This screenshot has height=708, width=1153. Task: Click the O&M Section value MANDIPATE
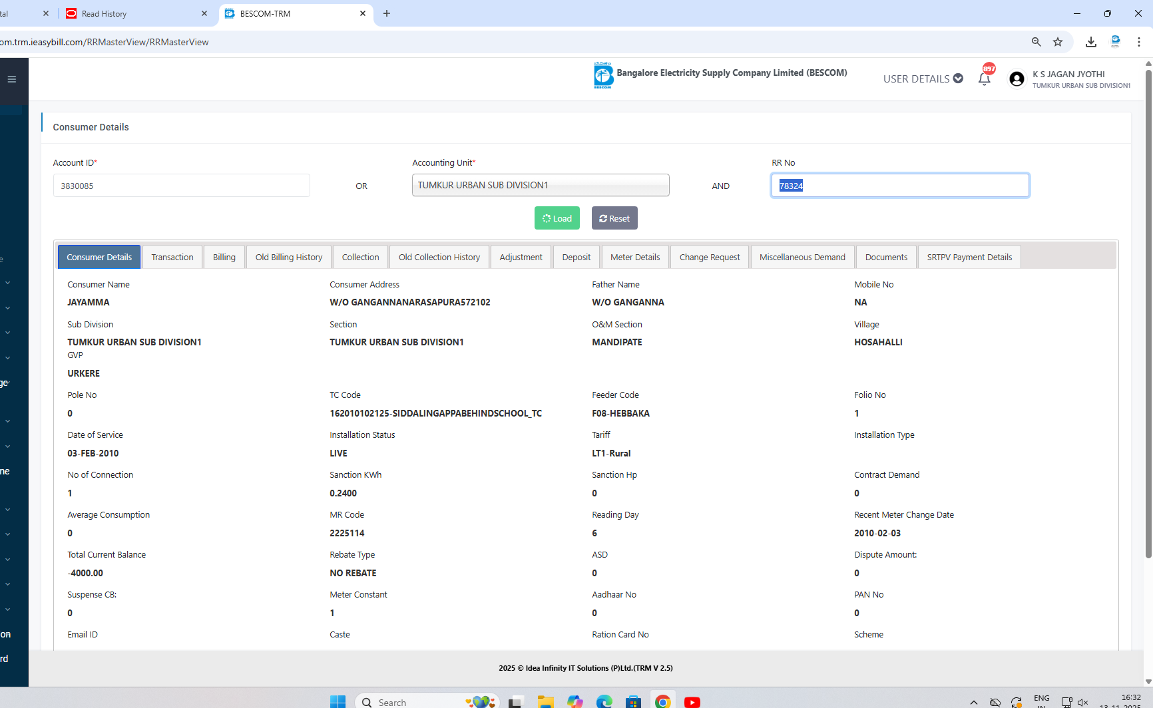pyautogui.click(x=617, y=342)
